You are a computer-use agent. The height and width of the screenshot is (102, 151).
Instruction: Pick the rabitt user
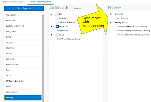coord(23,86)
